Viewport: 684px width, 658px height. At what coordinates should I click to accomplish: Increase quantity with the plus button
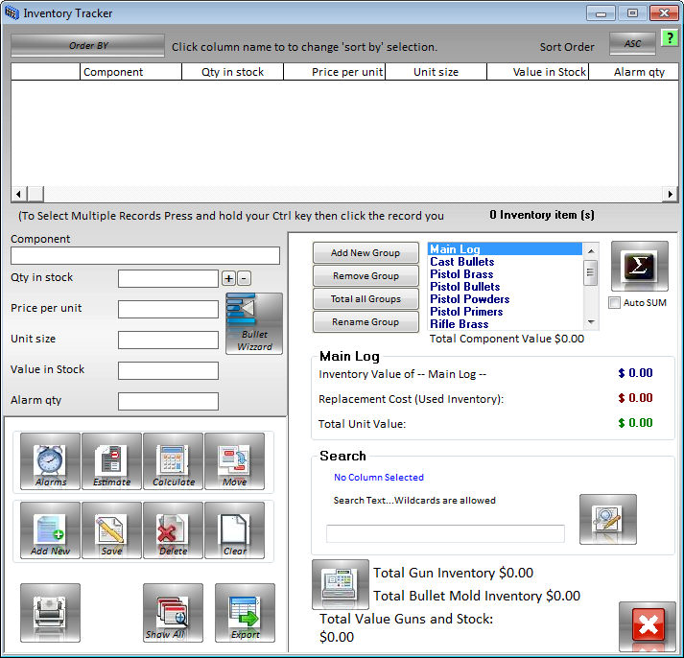pos(228,278)
